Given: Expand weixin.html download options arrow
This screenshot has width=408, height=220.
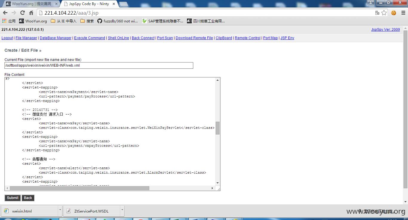Looking at the screenshot, I should 60,210.
